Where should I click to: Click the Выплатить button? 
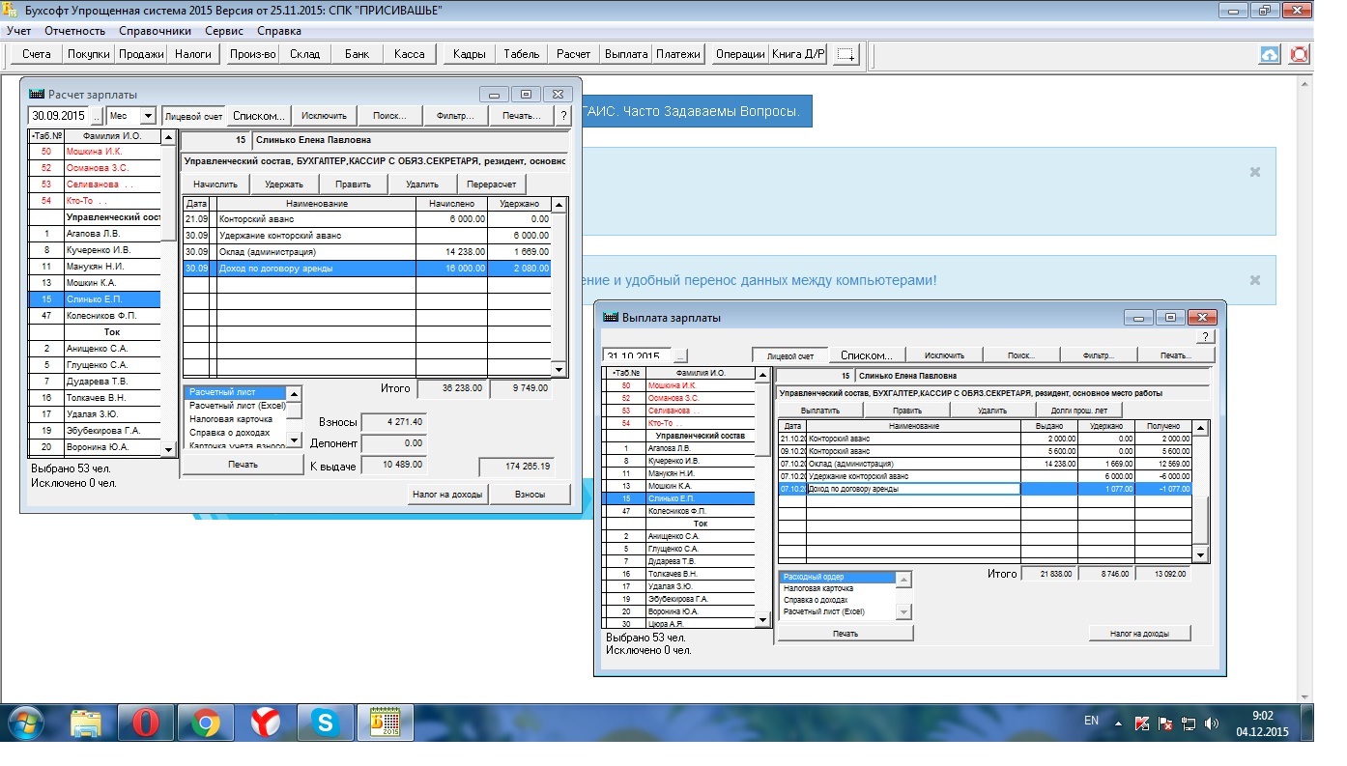tap(819, 411)
